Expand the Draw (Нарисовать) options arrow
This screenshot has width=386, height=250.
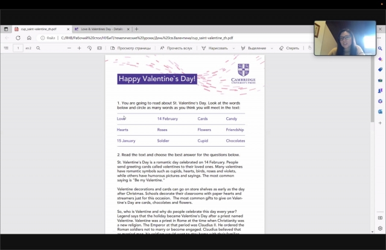pyautogui.click(x=233, y=48)
